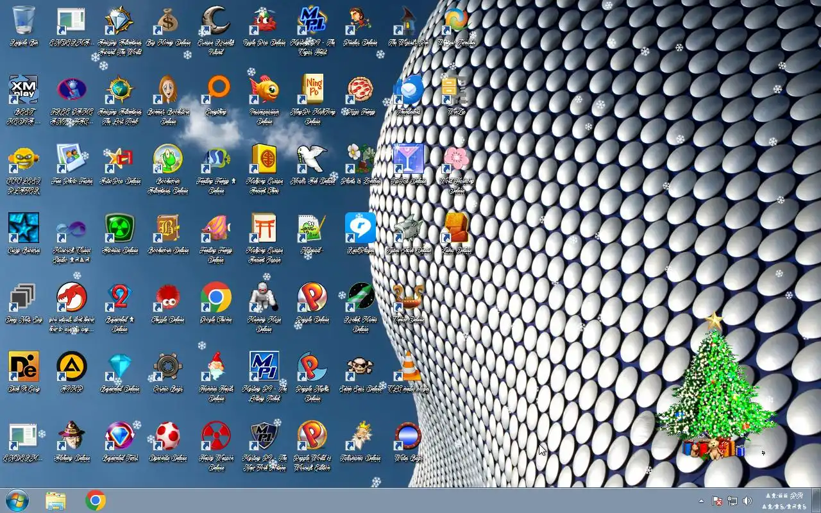
Task: Open WinZip cabinet shortcut
Action: (x=457, y=90)
